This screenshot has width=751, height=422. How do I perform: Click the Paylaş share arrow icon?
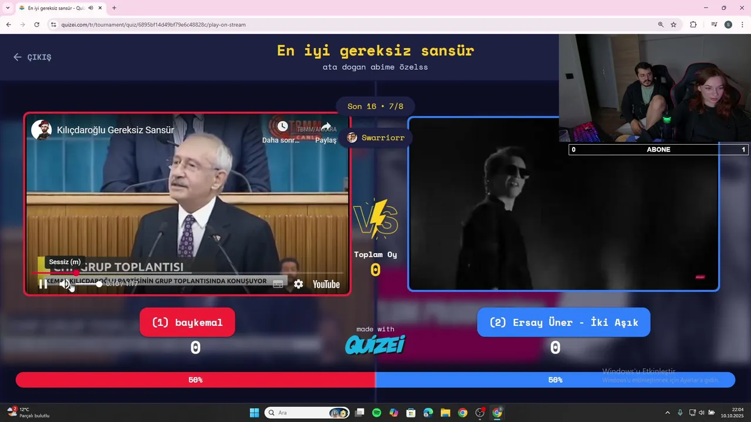[x=326, y=127]
